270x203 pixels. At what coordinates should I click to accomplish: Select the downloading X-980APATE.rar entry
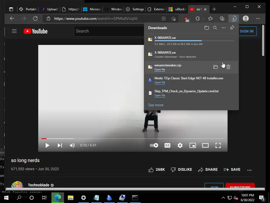[x=191, y=40]
